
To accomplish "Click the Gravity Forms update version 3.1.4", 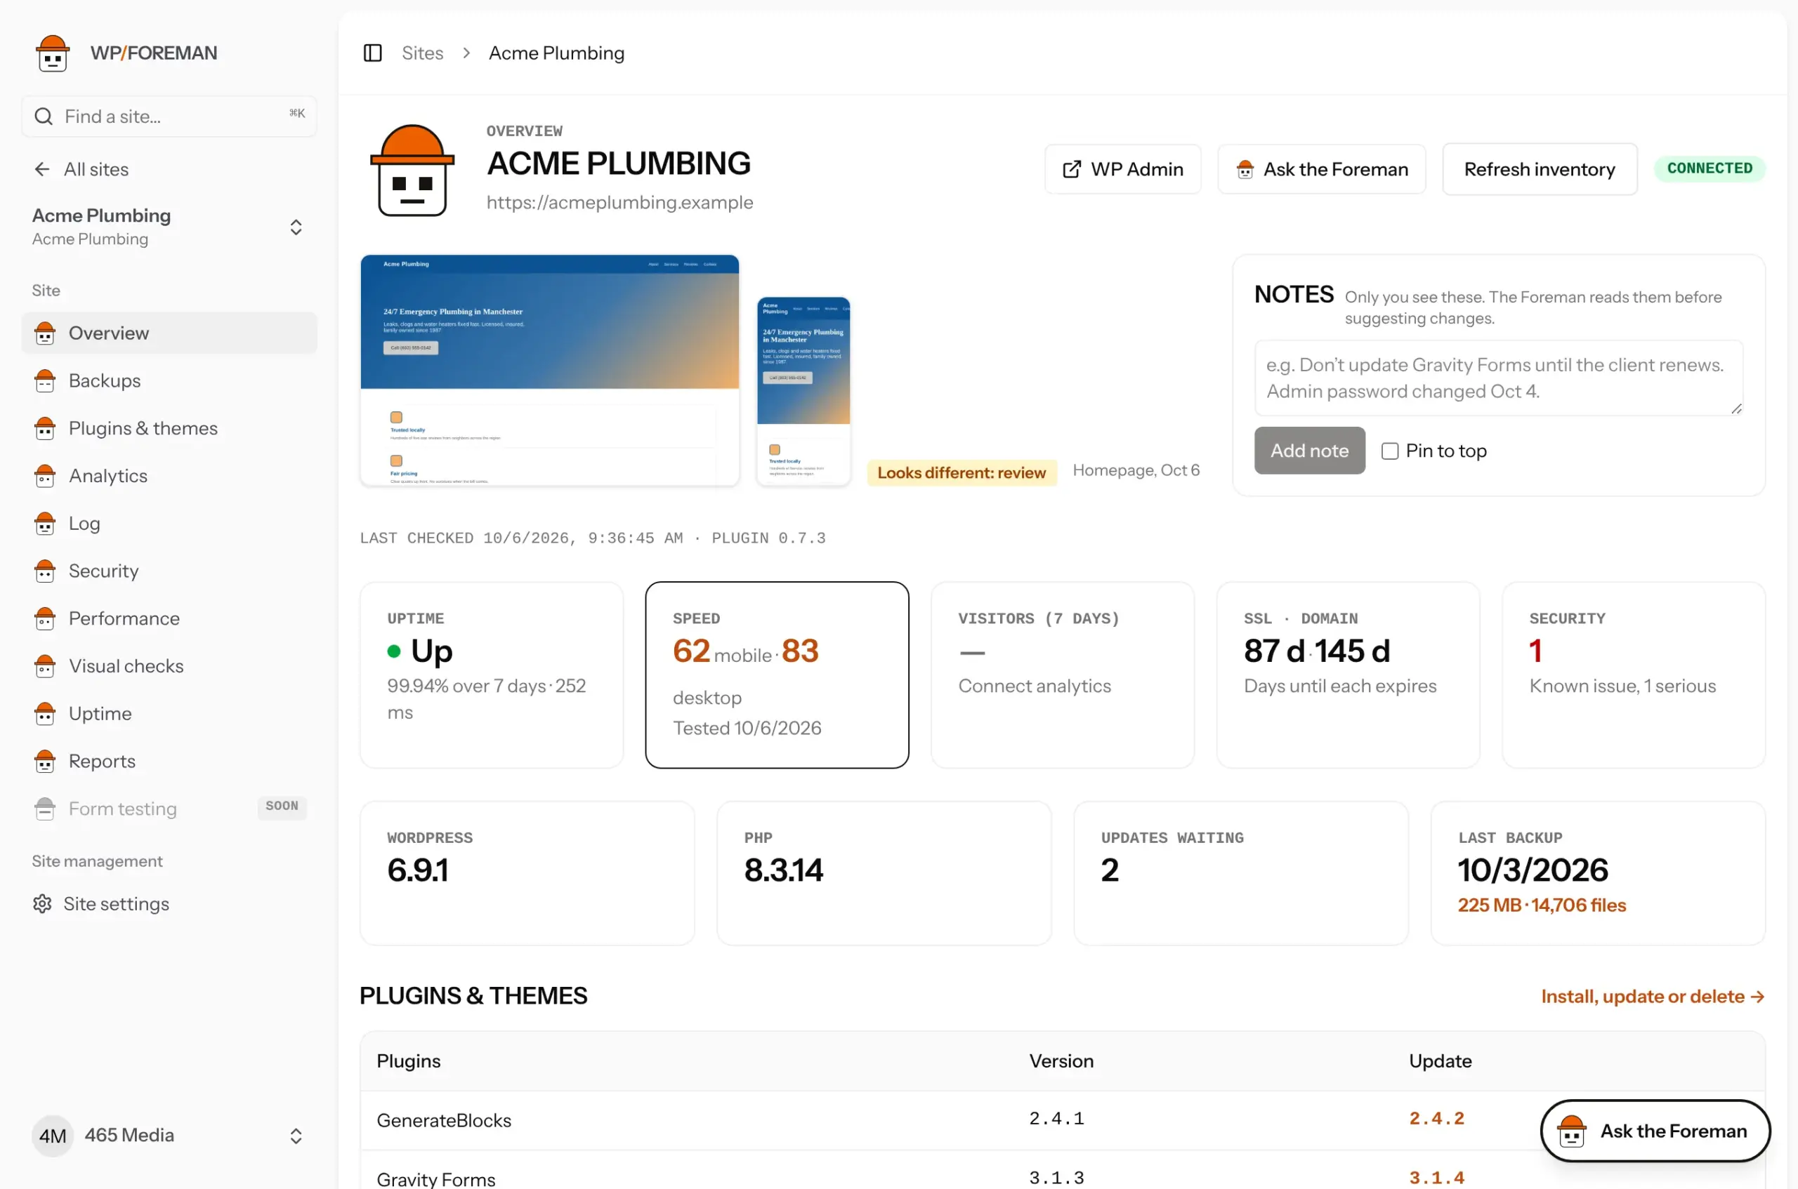I will click(x=1437, y=1178).
